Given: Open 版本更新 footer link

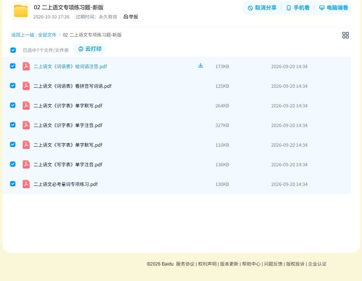Looking at the screenshot, I should coord(229,264).
